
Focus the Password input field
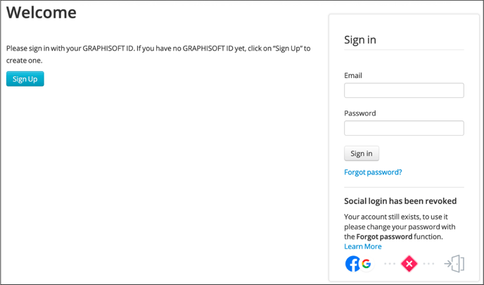(404, 128)
